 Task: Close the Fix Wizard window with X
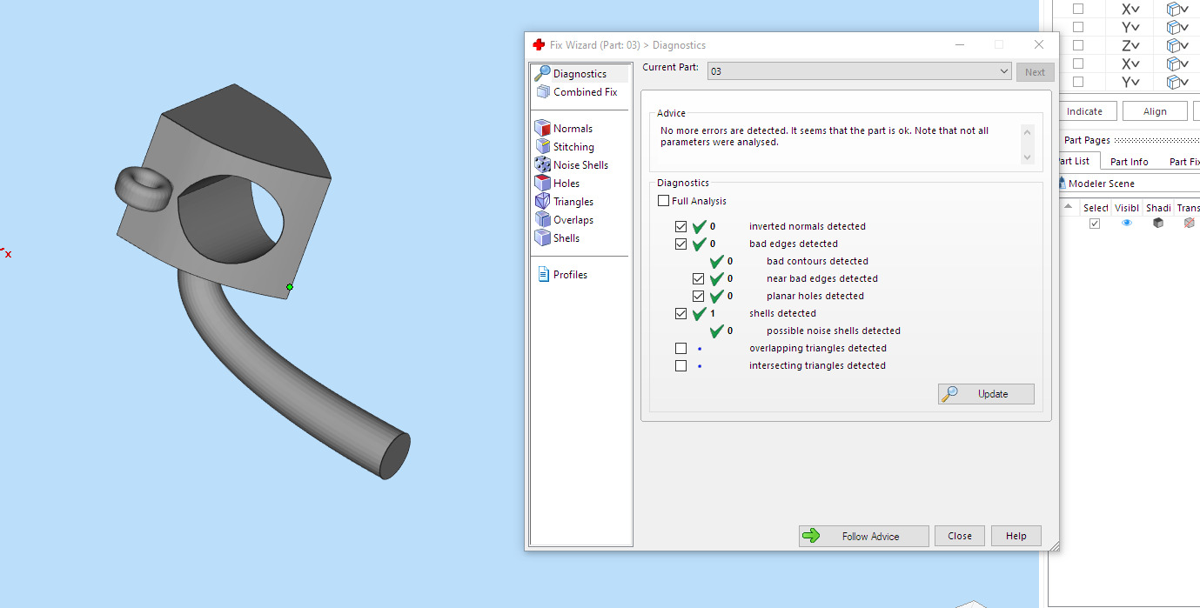(1038, 44)
